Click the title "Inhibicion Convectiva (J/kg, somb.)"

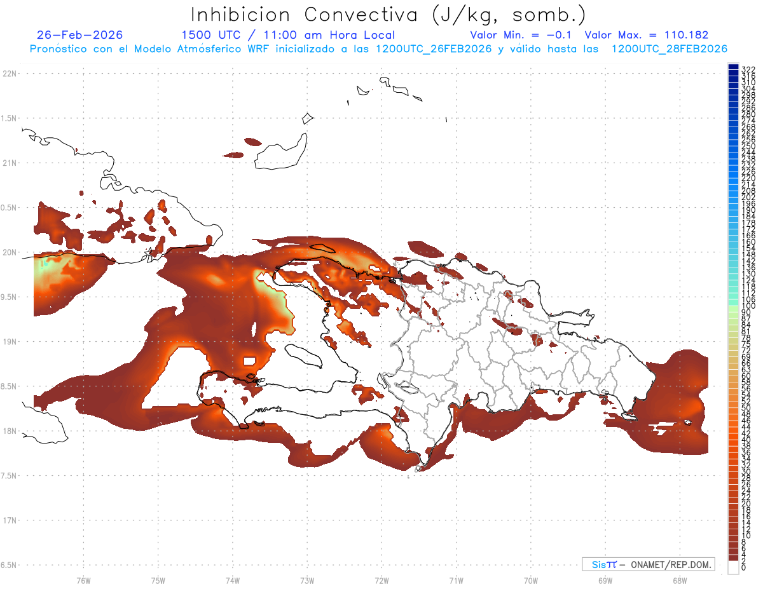tap(388, 15)
